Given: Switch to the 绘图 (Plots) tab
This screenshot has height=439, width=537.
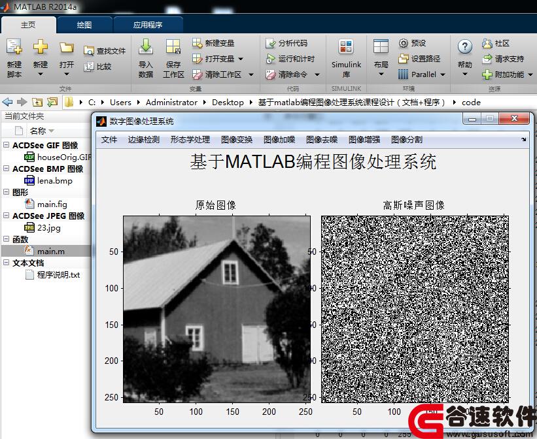Looking at the screenshot, I should click(x=84, y=25).
